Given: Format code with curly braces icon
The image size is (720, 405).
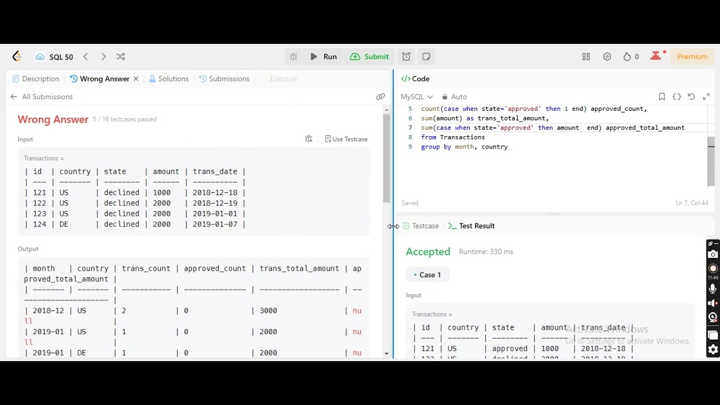Looking at the screenshot, I should [677, 97].
